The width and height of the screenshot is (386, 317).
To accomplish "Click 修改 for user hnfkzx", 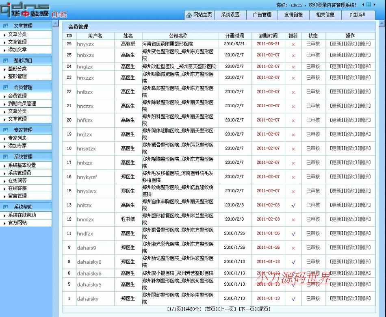I will pyautogui.click(x=350, y=120).
